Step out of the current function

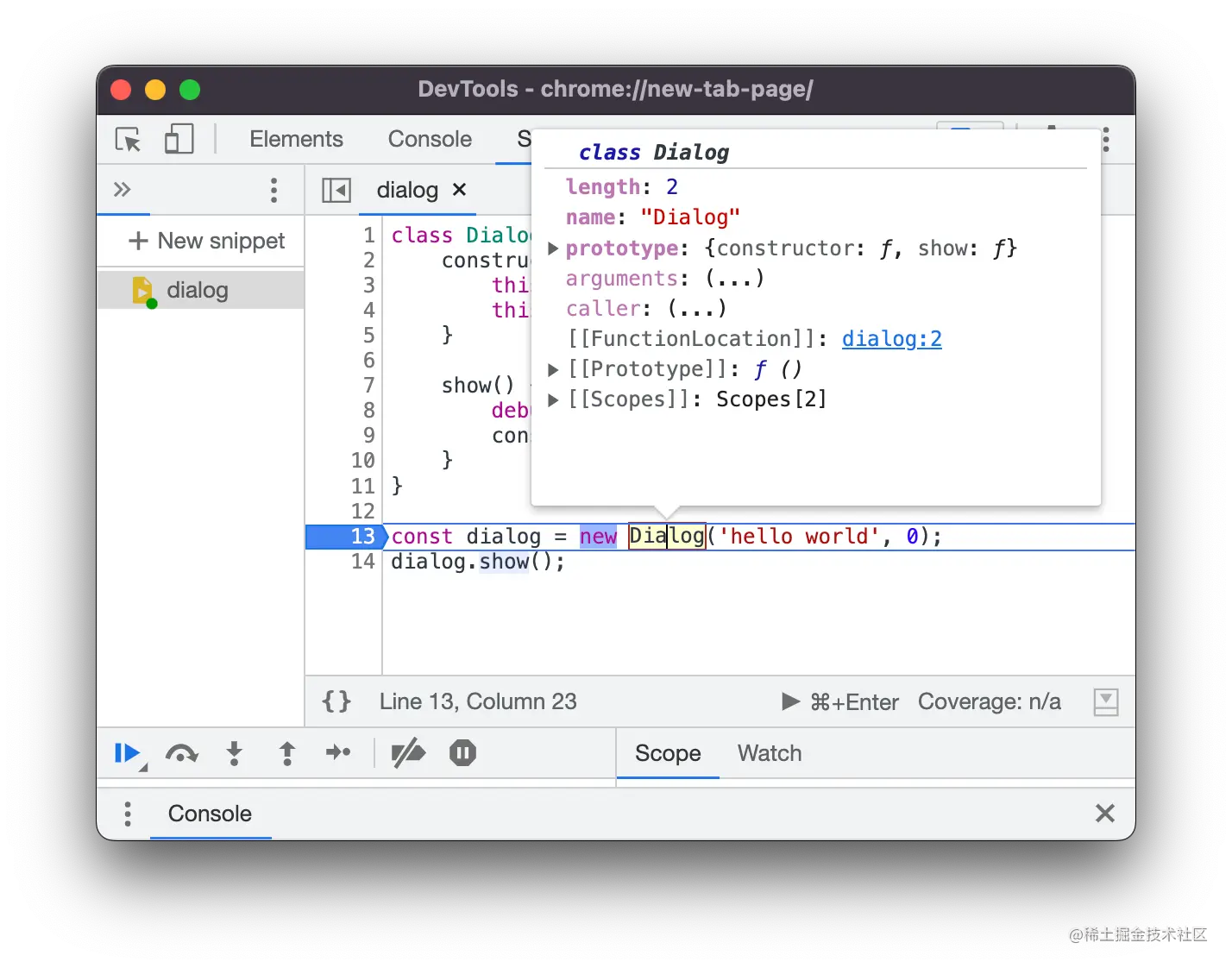(287, 754)
